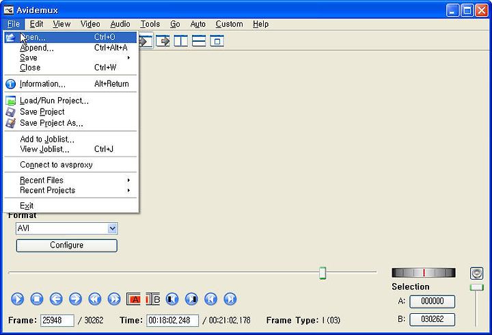Click the 'Frame Type: I (03)' text

coord(303,320)
